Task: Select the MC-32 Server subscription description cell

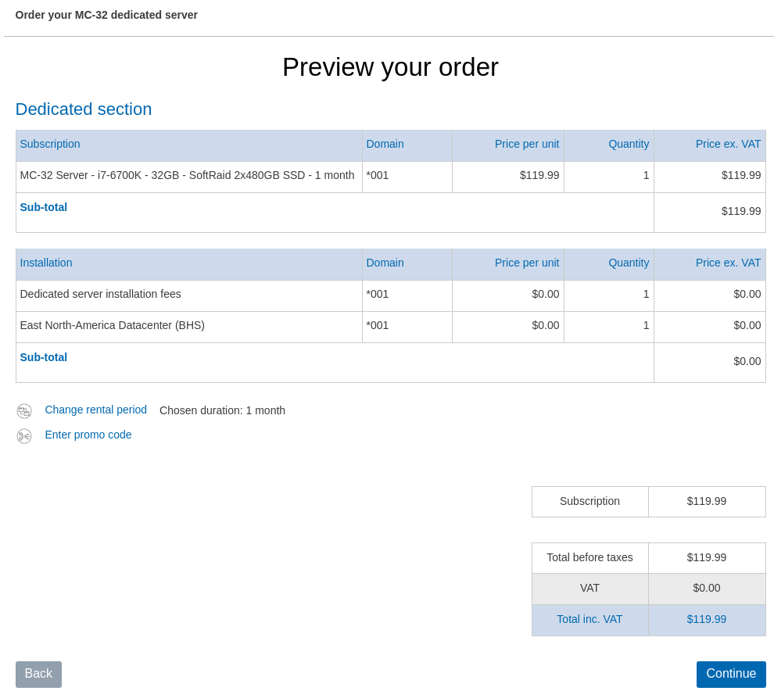Action: pyautogui.click(x=189, y=177)
